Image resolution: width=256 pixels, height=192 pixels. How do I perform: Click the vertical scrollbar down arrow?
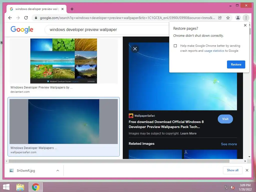pyautogui.click(x=249, y=157)
